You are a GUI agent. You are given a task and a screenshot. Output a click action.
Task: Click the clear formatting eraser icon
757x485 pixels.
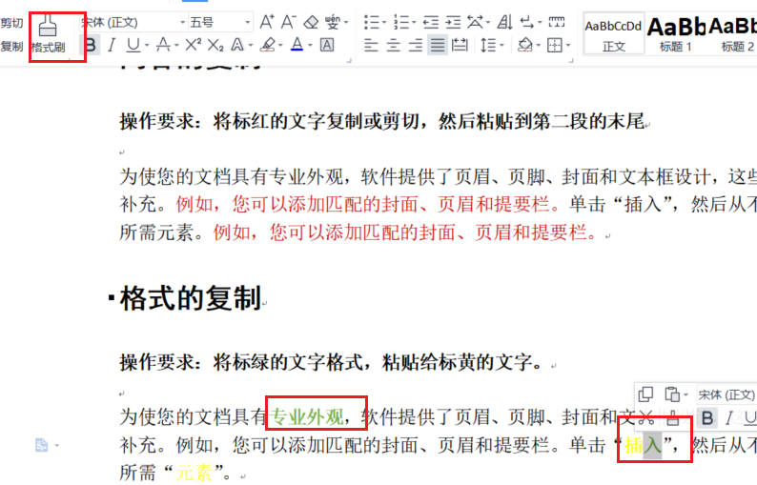pos(312,21)
